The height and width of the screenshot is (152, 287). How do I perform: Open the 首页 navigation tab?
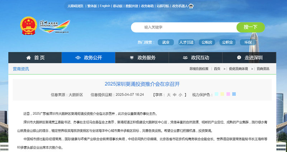coord(35,58)
